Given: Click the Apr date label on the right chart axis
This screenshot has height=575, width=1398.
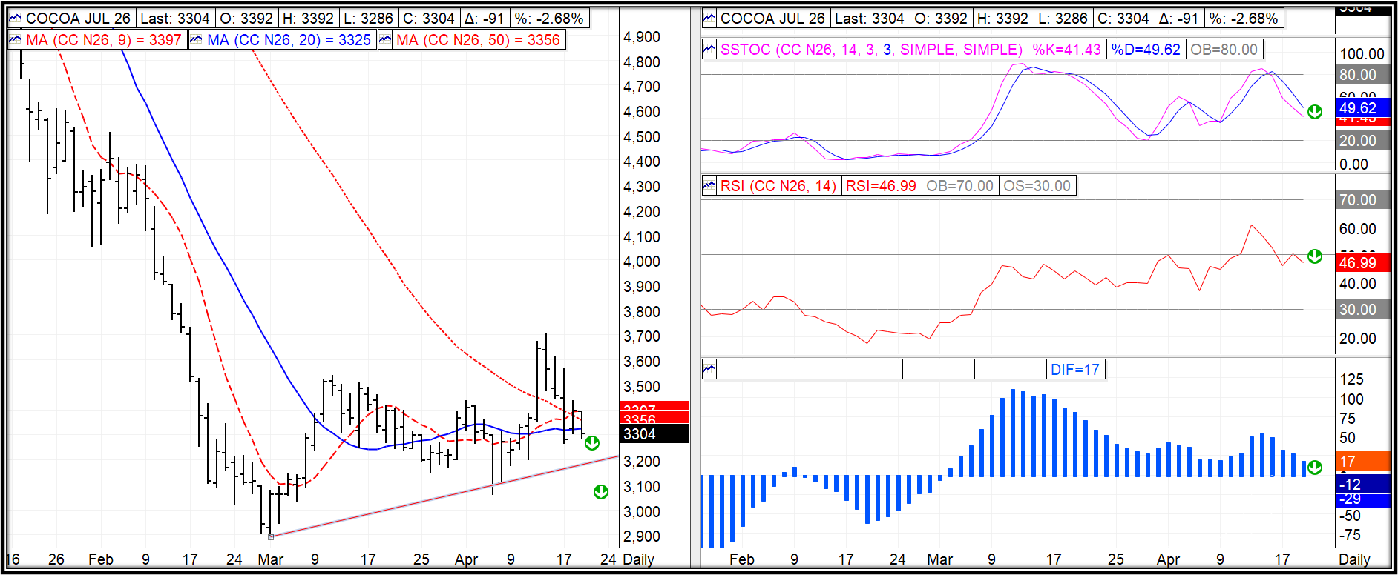Looking at the screenshot, I should point(1168,559).
